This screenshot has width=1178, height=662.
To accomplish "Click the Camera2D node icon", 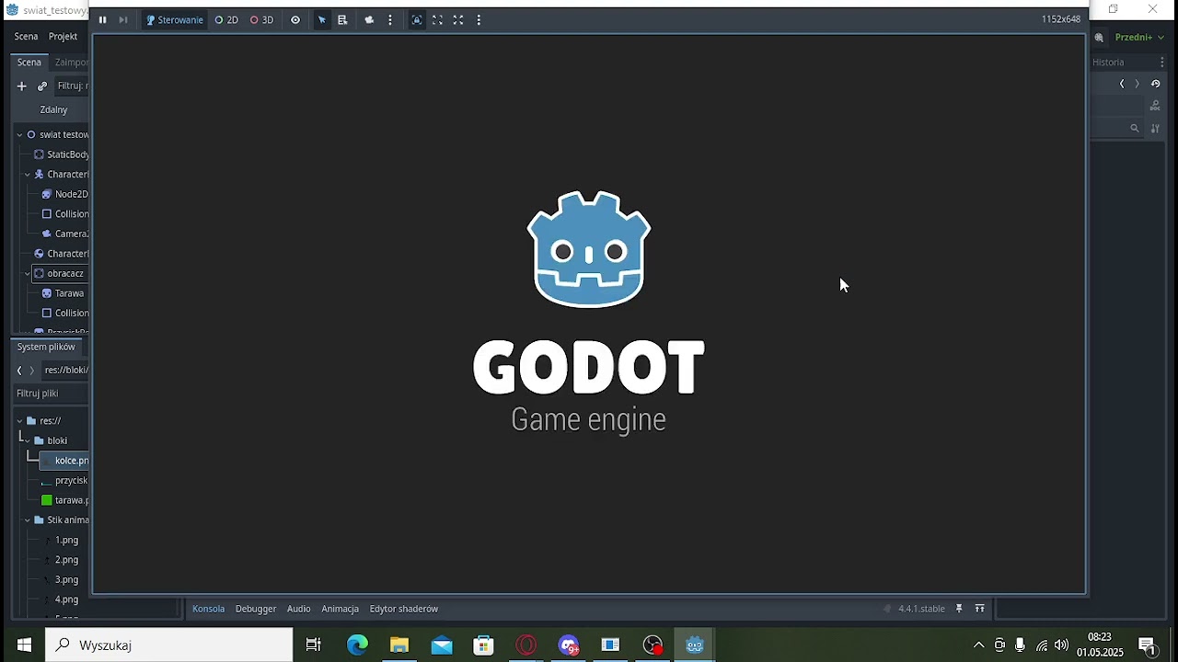I will (x=47, y=234).
